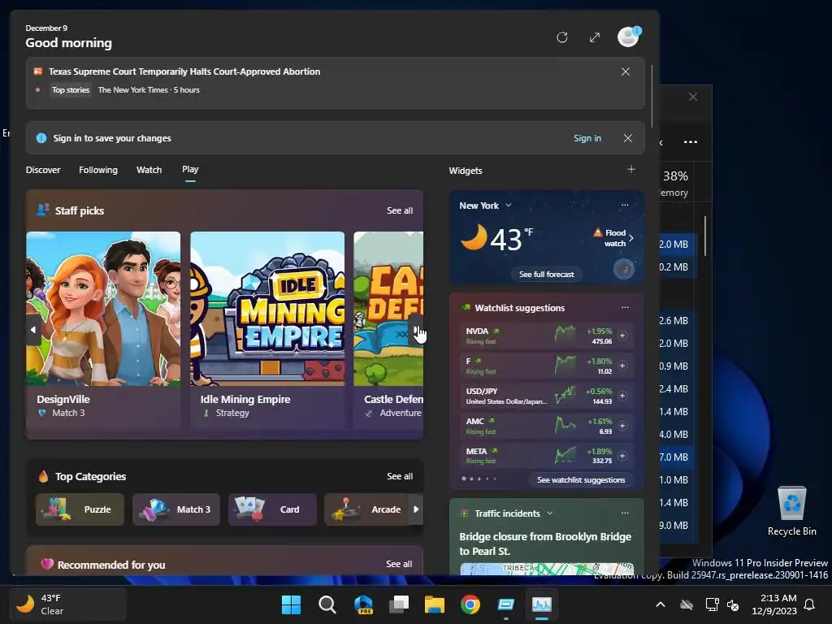Open File Explorer from taskbar

point(435,604)
